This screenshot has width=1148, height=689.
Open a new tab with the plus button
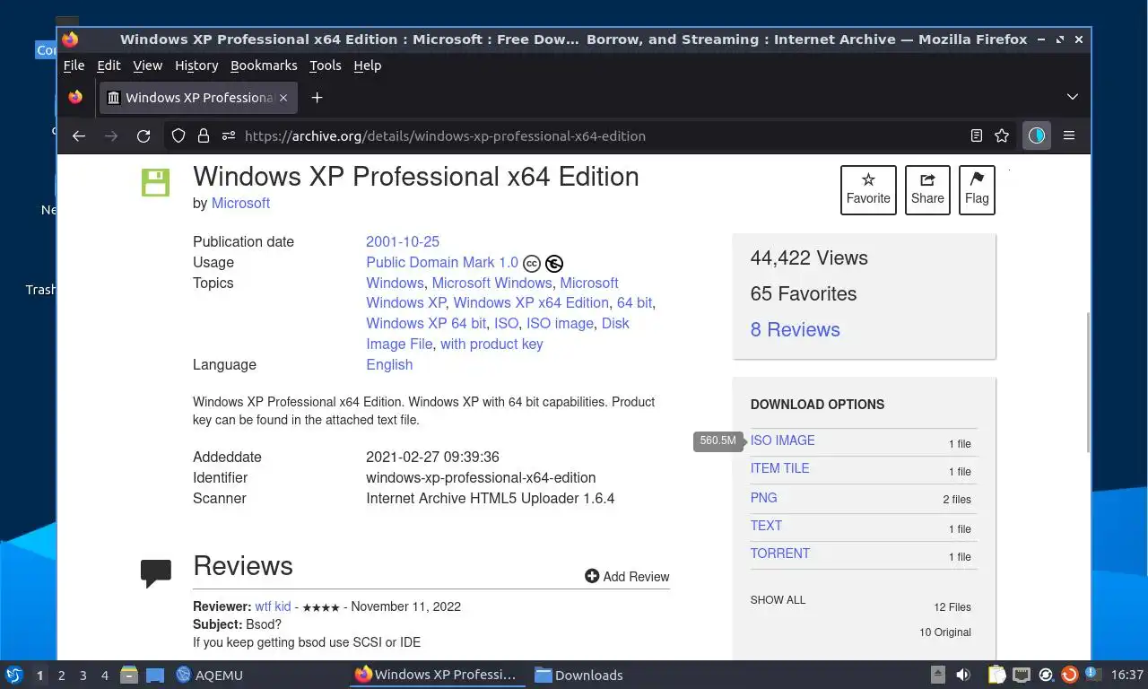(317, 98)
